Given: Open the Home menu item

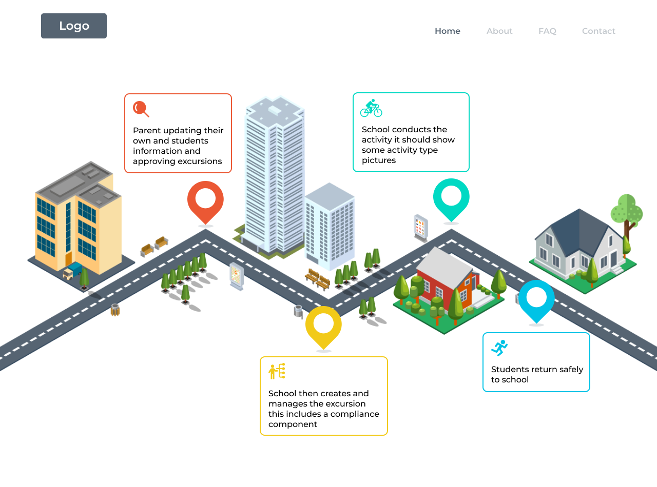Looking at the screenshot, I should [x=447, y=31].
